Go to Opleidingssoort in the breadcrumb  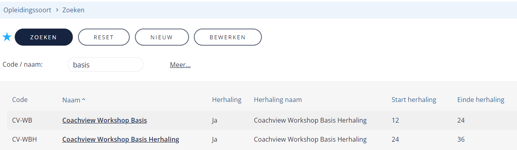coord(27,10)
